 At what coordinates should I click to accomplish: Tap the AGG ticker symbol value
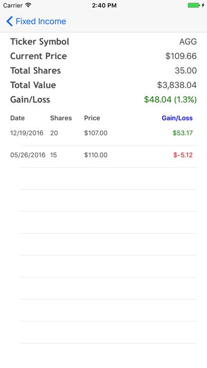pos(188,42)
